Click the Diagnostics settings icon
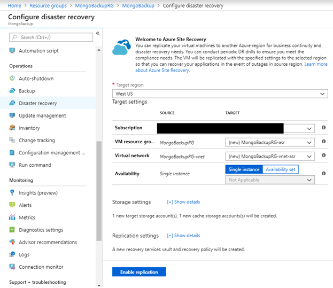 [x=12, y=230]
